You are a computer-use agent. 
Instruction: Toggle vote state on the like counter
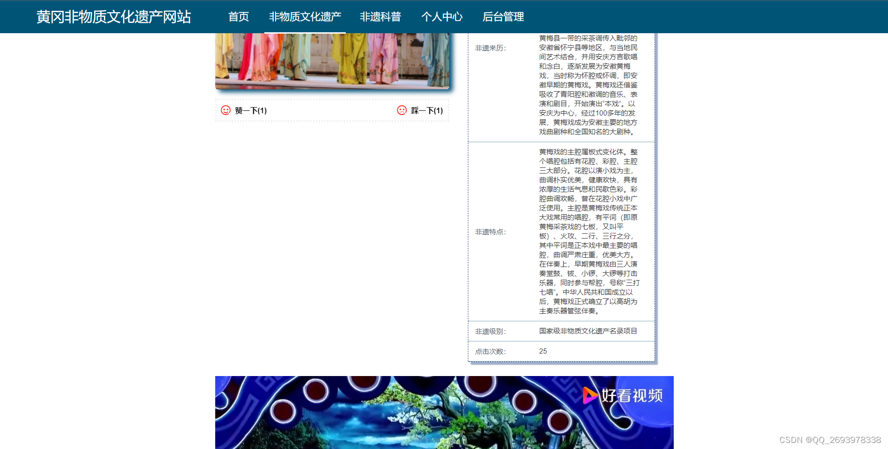click(250, 111)
